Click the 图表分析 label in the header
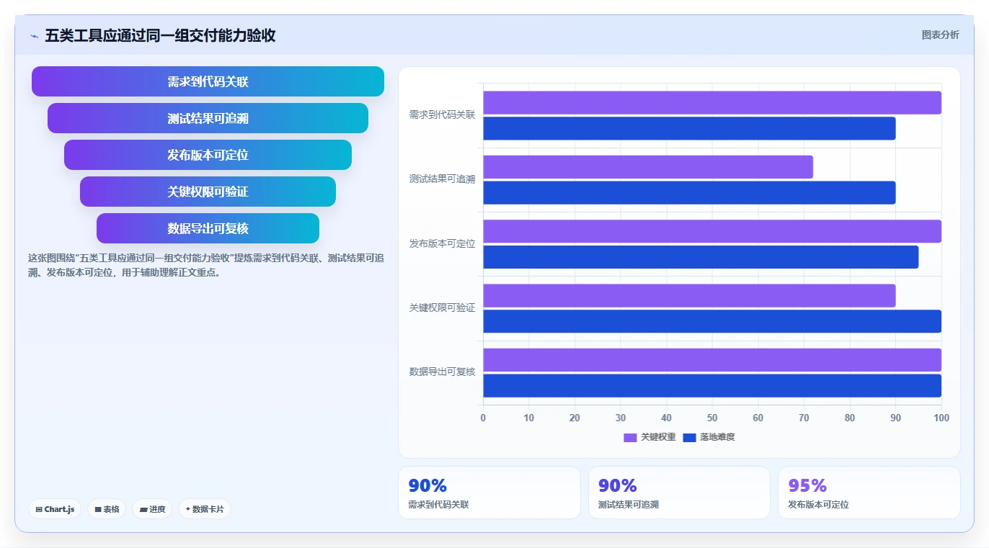This screenshot has height=548, width=989. 941,35
